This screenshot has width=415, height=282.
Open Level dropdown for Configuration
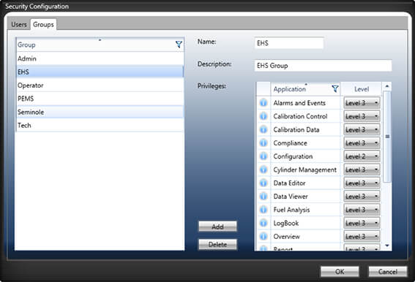click(362, 156)
